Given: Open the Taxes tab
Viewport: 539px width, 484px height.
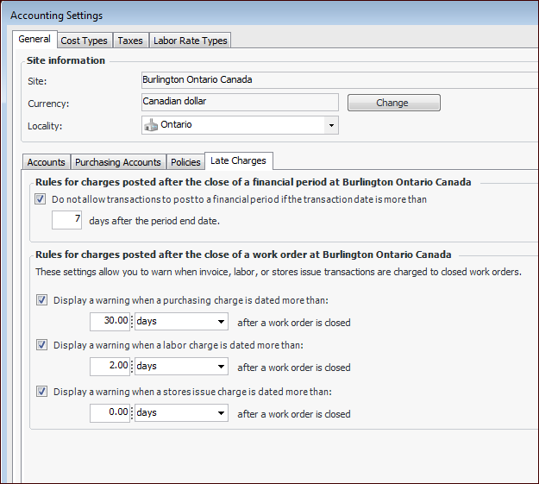Looking at the screenshot, I should (130, 41).
